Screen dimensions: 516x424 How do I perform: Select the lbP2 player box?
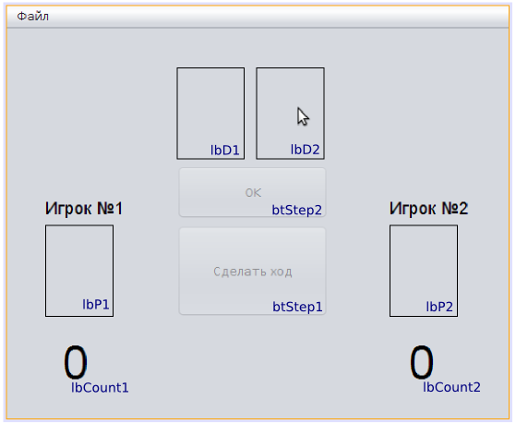[424, 271]
